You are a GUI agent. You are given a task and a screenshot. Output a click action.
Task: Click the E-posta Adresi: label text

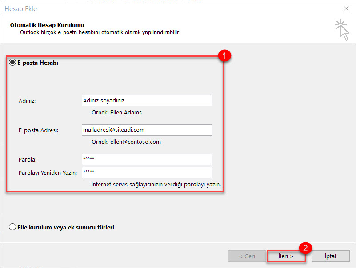(39, 130)
